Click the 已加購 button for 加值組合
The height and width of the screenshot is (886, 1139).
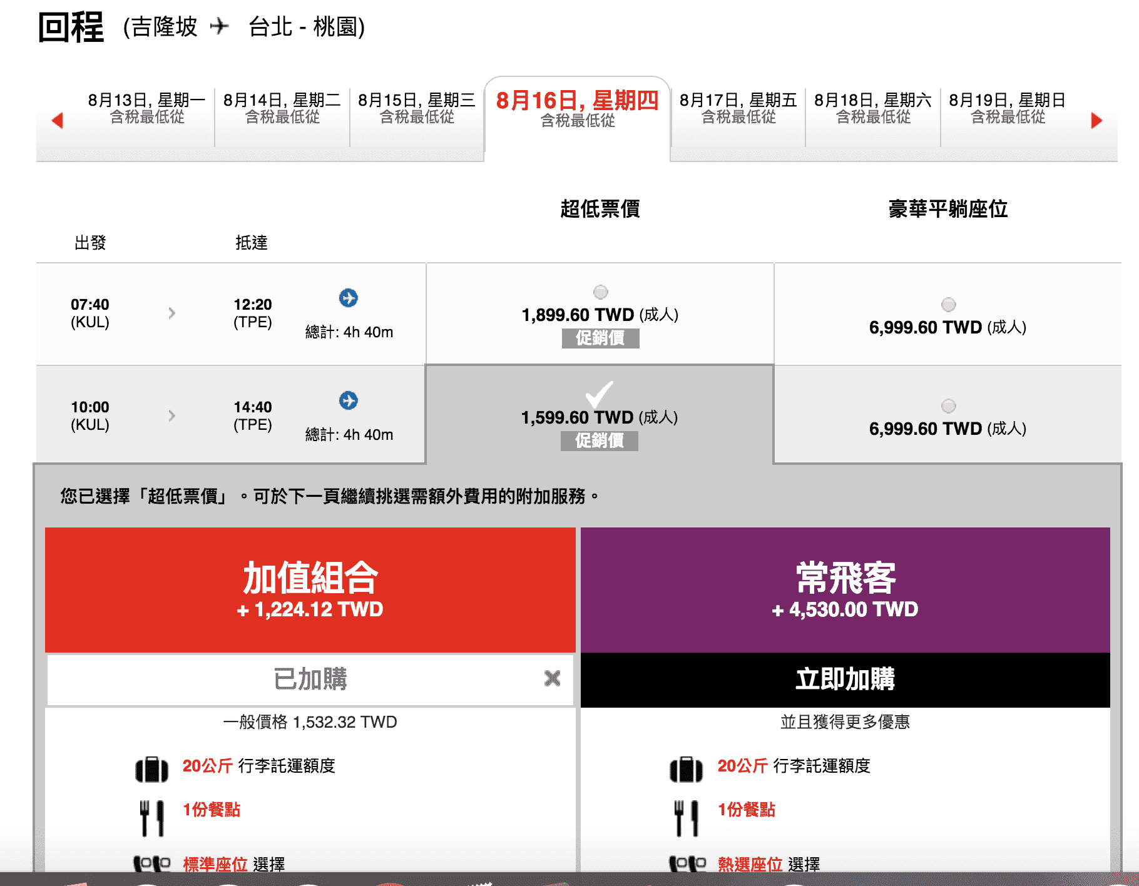pos(310,680)
